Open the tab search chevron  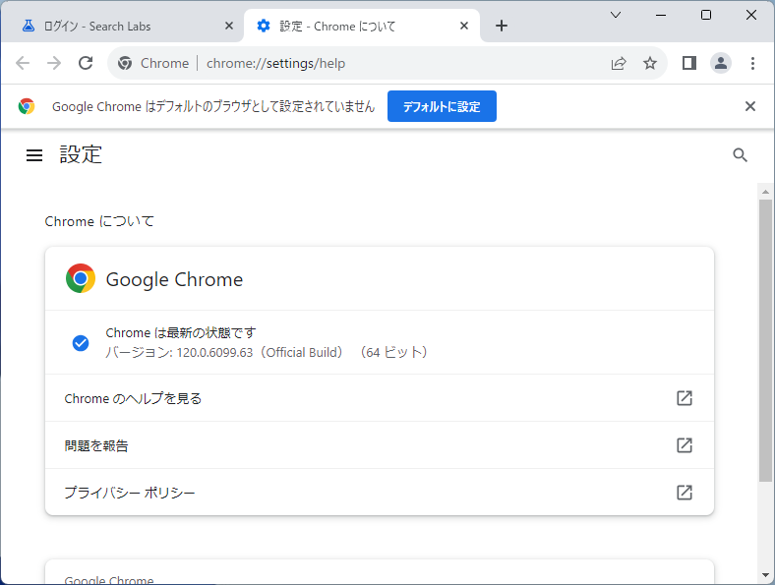(x=616, y=15)
